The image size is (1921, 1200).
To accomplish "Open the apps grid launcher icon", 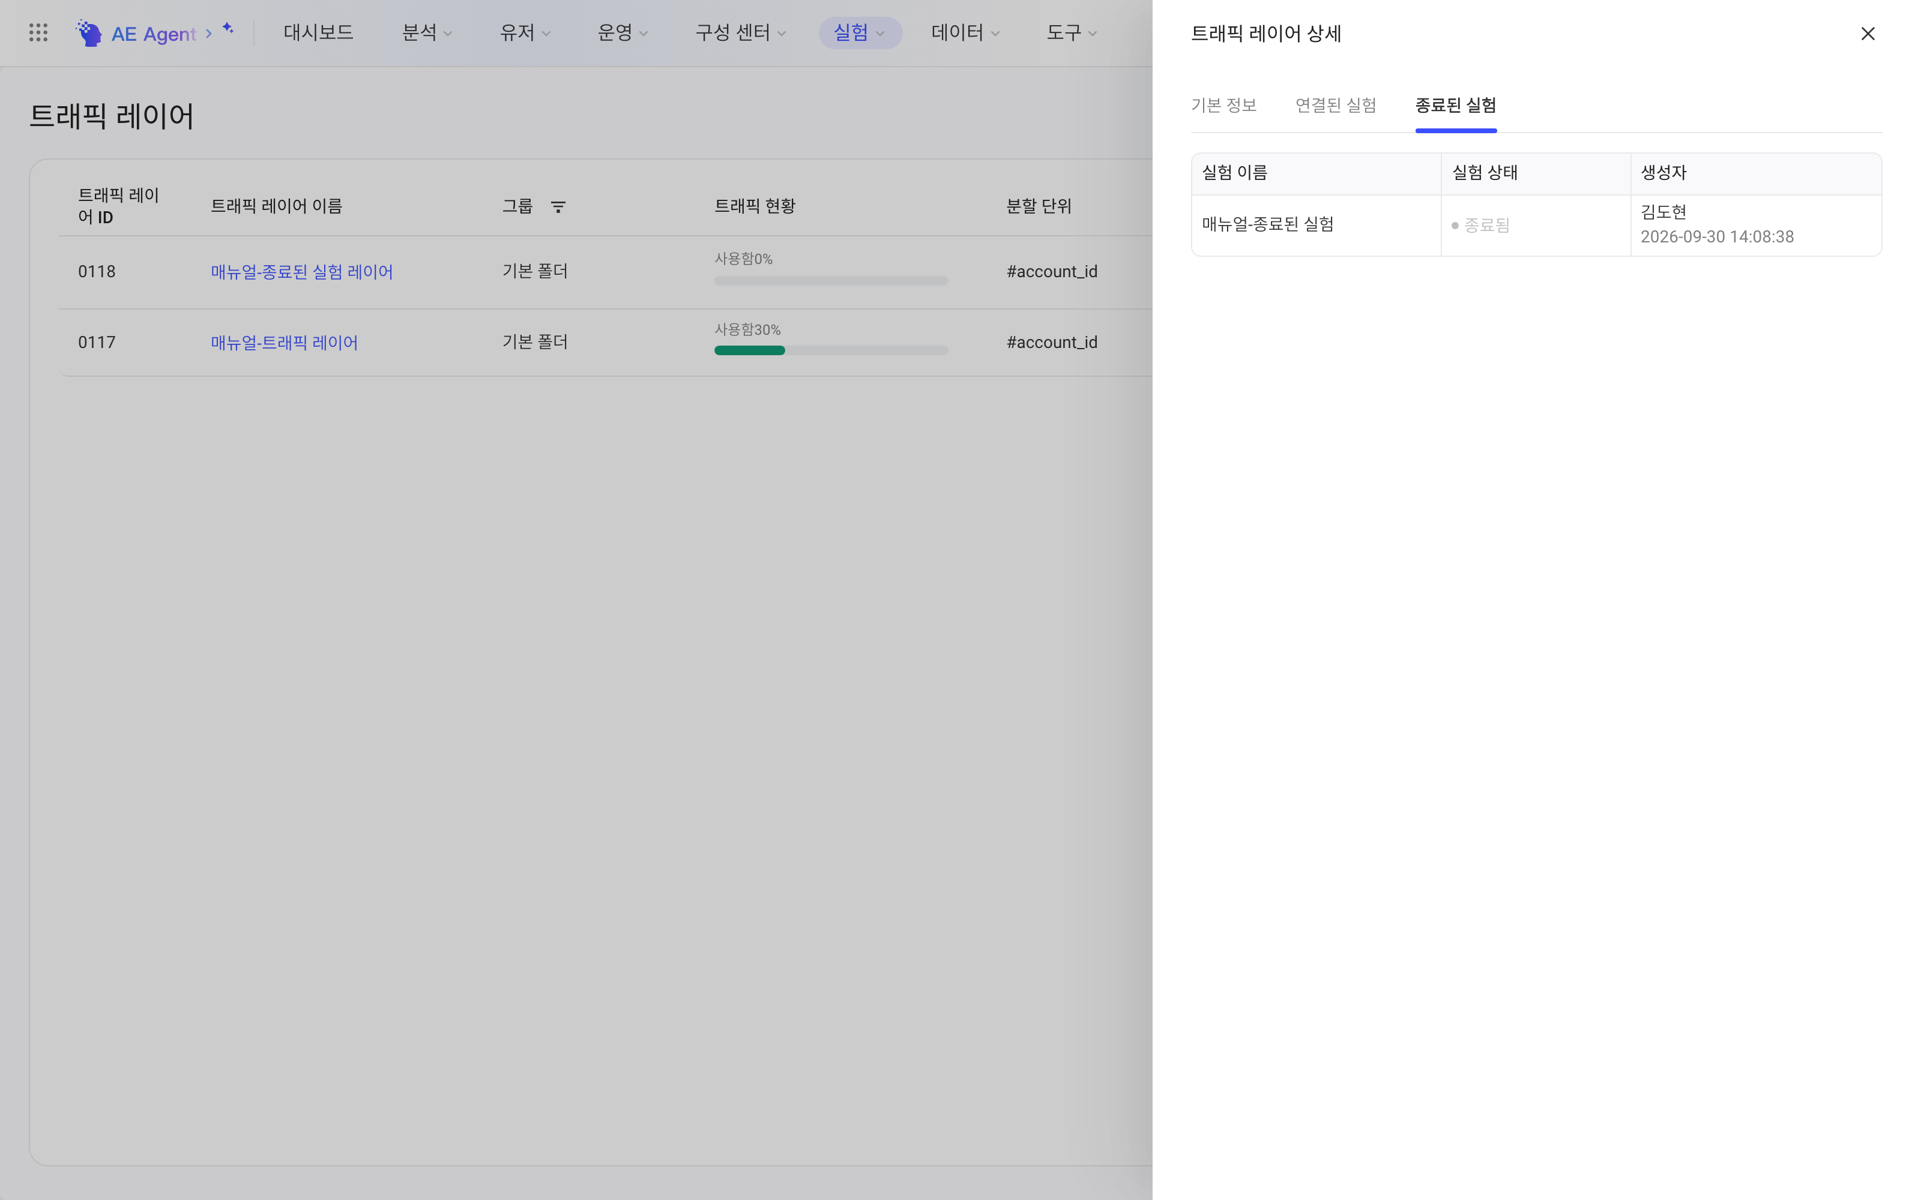I will point(38,32).
